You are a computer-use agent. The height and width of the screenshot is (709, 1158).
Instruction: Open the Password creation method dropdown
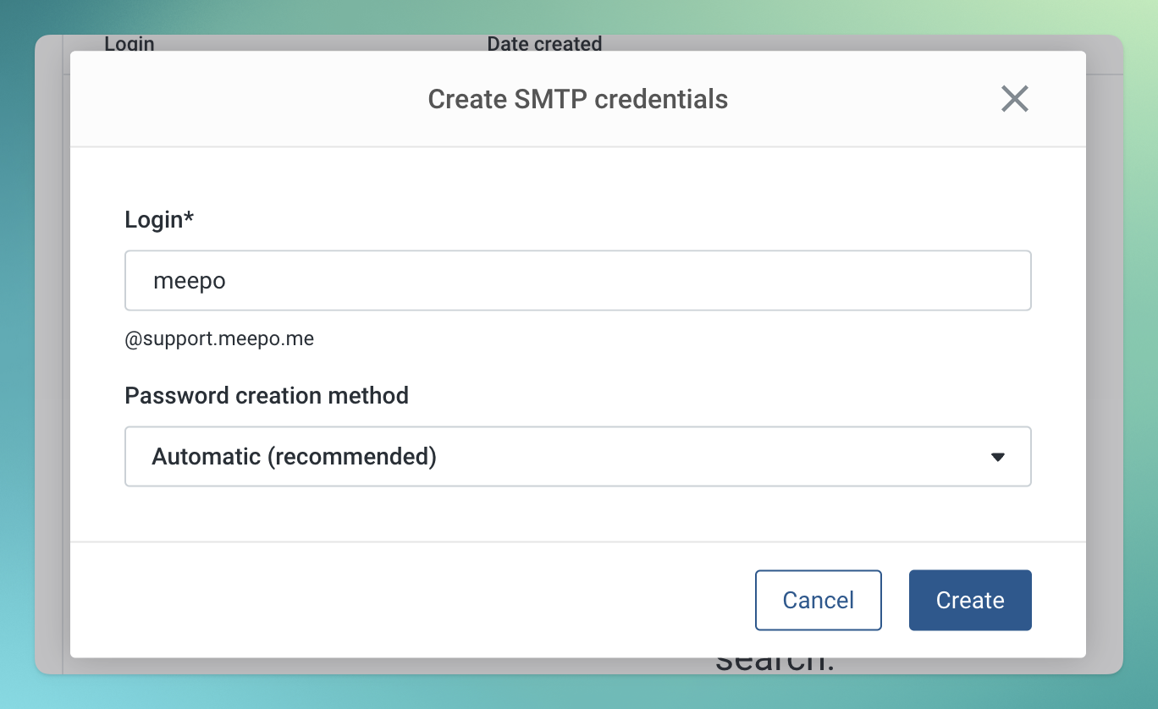click(x=577, y=456)
